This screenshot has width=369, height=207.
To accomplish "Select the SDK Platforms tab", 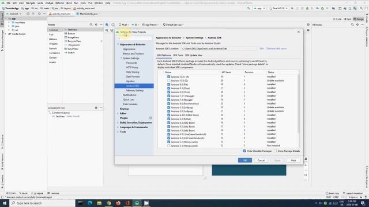I will tap(164, 55).
